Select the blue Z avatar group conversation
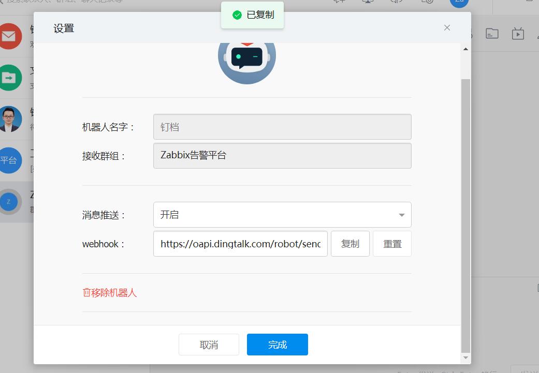539x373 pixels. tap(9, 202)
